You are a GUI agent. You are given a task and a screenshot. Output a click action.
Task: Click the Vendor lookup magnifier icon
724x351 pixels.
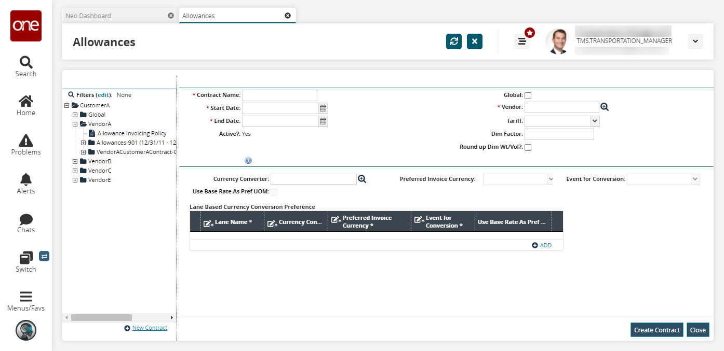point(604,107)
